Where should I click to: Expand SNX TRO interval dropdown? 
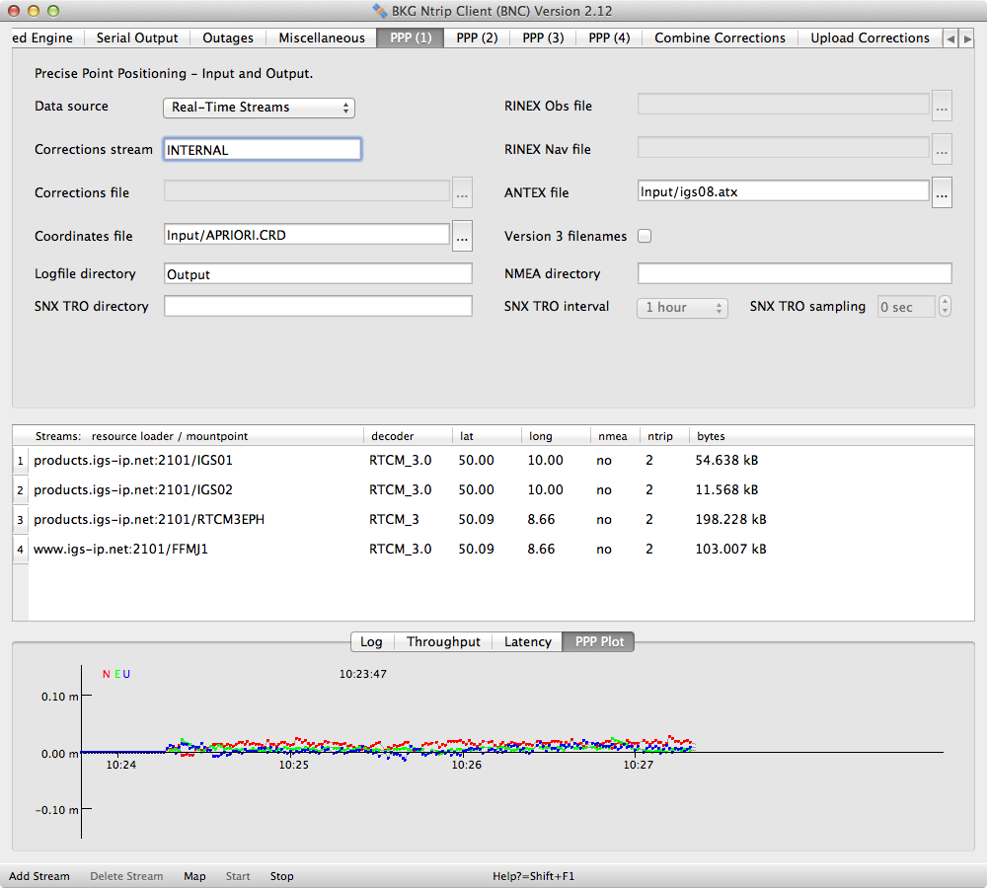tap(682, 308)
